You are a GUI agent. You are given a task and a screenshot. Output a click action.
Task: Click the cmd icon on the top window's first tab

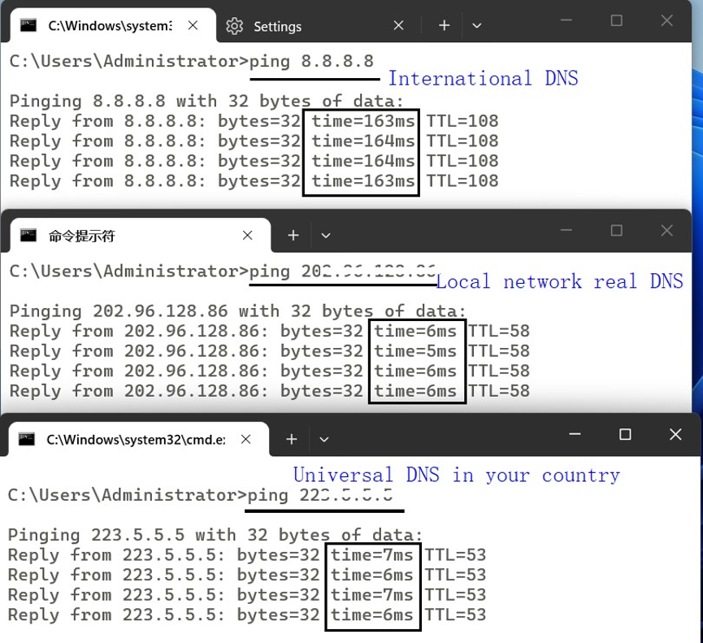pyautogui.click(x=28, y=25)
